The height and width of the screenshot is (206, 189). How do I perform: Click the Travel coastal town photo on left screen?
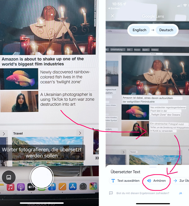coord(48,151)
